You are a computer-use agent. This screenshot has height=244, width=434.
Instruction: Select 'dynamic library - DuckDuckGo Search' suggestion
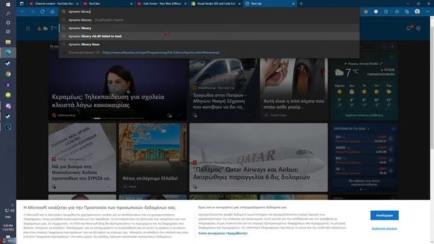coord(210,20)
